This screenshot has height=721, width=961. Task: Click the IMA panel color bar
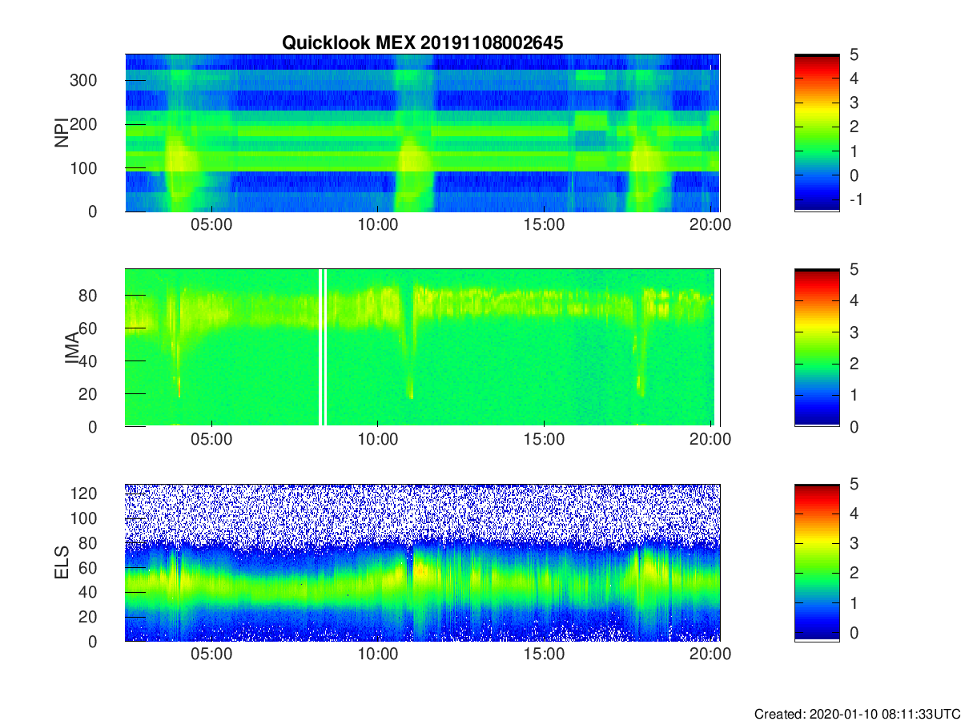pos(817,348)
